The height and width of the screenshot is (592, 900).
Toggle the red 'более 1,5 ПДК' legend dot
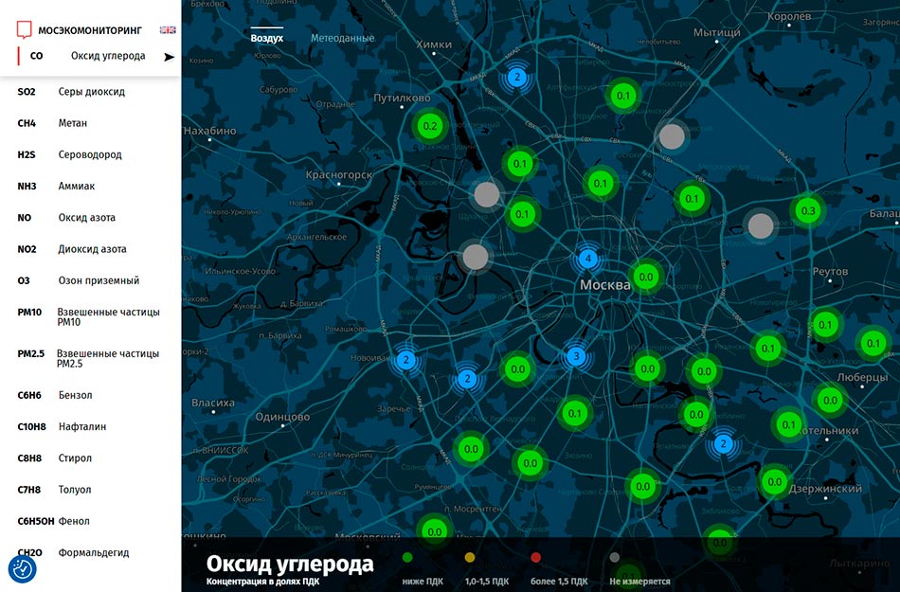535,559
